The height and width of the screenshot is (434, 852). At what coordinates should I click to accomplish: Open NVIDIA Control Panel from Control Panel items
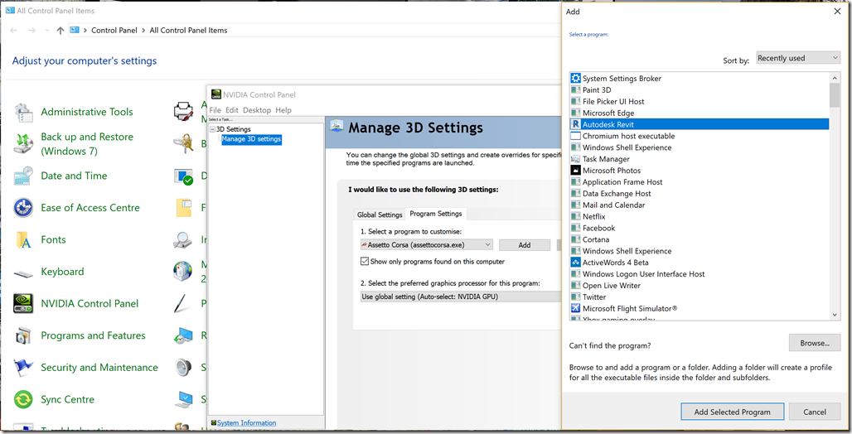click(x=23, y=304)
